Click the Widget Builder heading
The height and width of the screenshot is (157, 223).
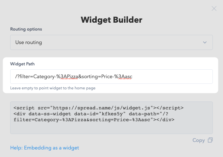click(111, 20)
